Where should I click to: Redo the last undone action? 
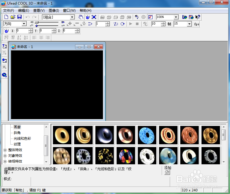[34, 17]
